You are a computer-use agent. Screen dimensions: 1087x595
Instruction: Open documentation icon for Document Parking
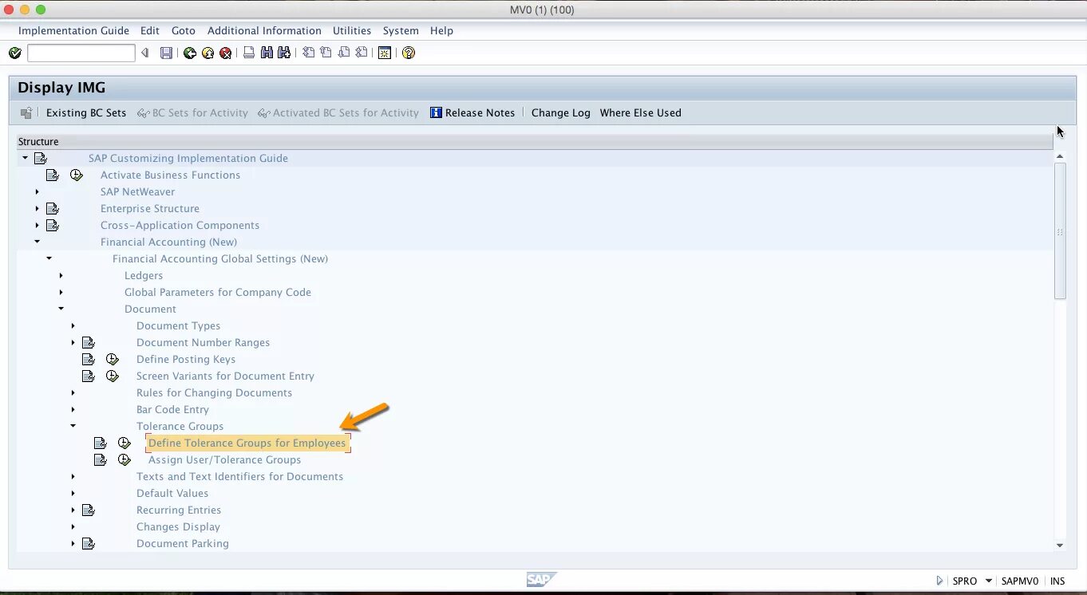point(89,544)
